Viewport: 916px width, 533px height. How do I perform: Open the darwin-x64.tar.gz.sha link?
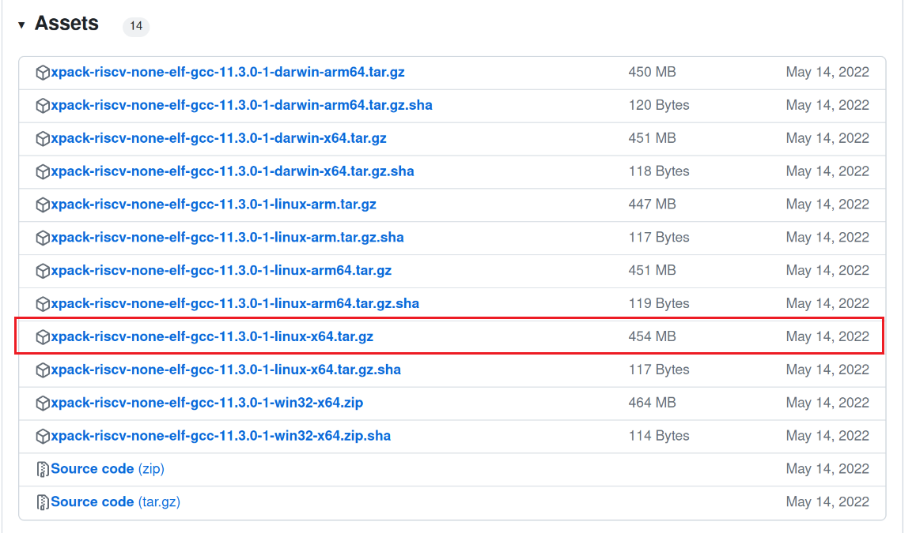(x=233, y=171)
